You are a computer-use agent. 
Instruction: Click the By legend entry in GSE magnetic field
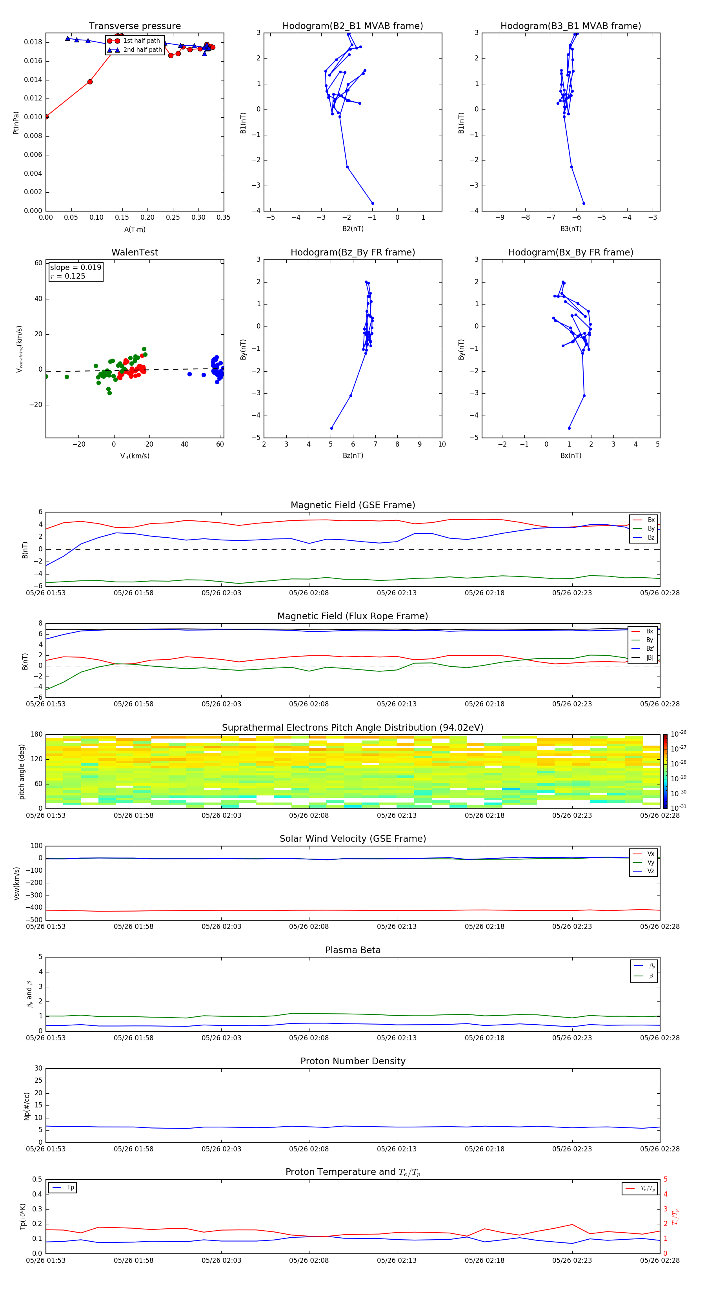644,528
